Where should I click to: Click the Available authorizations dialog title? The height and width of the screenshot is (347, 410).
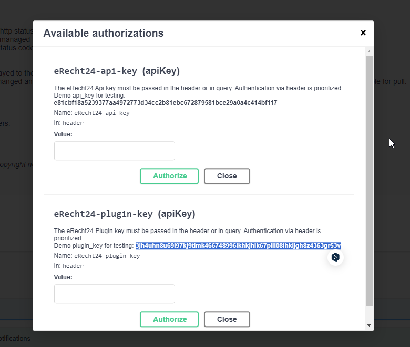[103, 33]
